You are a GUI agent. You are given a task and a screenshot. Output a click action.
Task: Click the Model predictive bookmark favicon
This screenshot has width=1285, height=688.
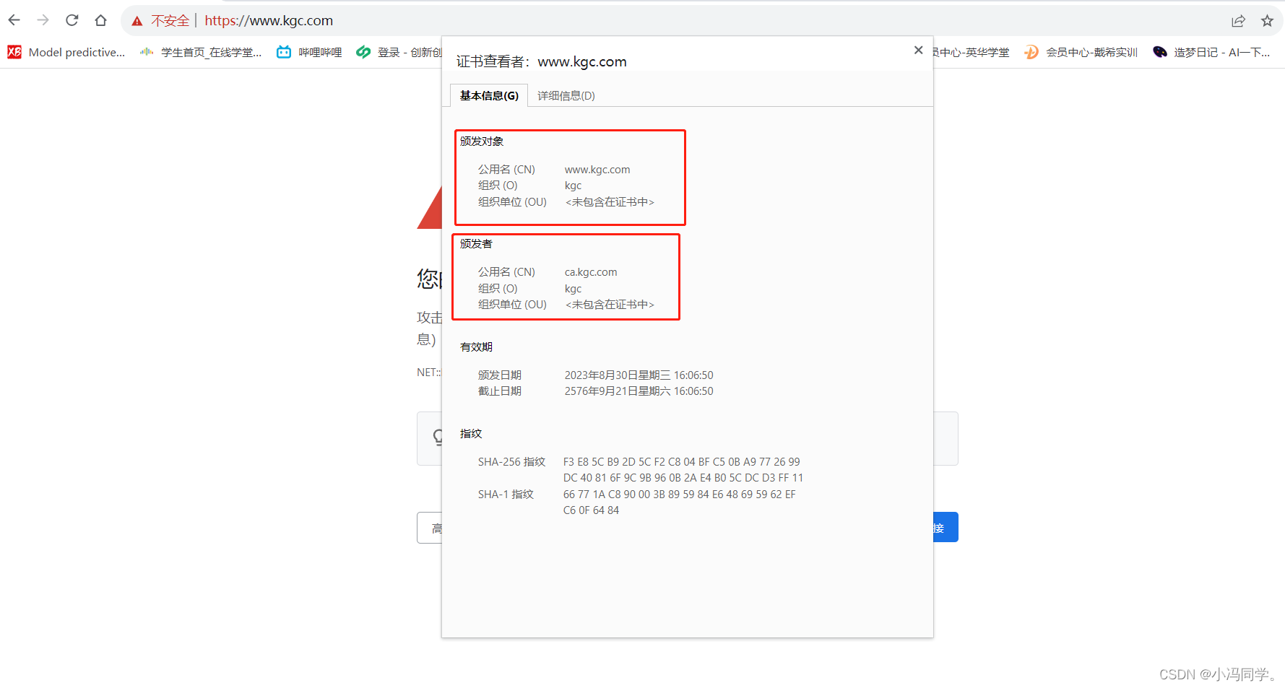point(14,52)
